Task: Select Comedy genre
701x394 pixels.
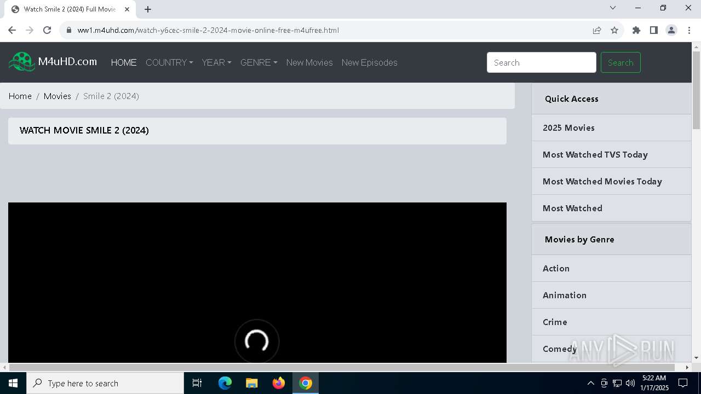Action: coord(611,349)
